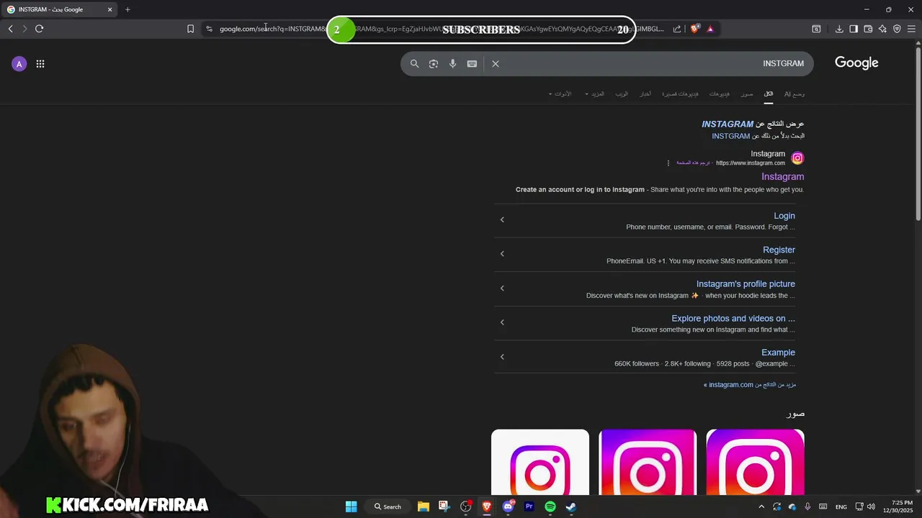Image resolution: width=922 pixels, height=518 pixels.
Task: Expand the Example sitelink chevron
Action: coord(502,356)
